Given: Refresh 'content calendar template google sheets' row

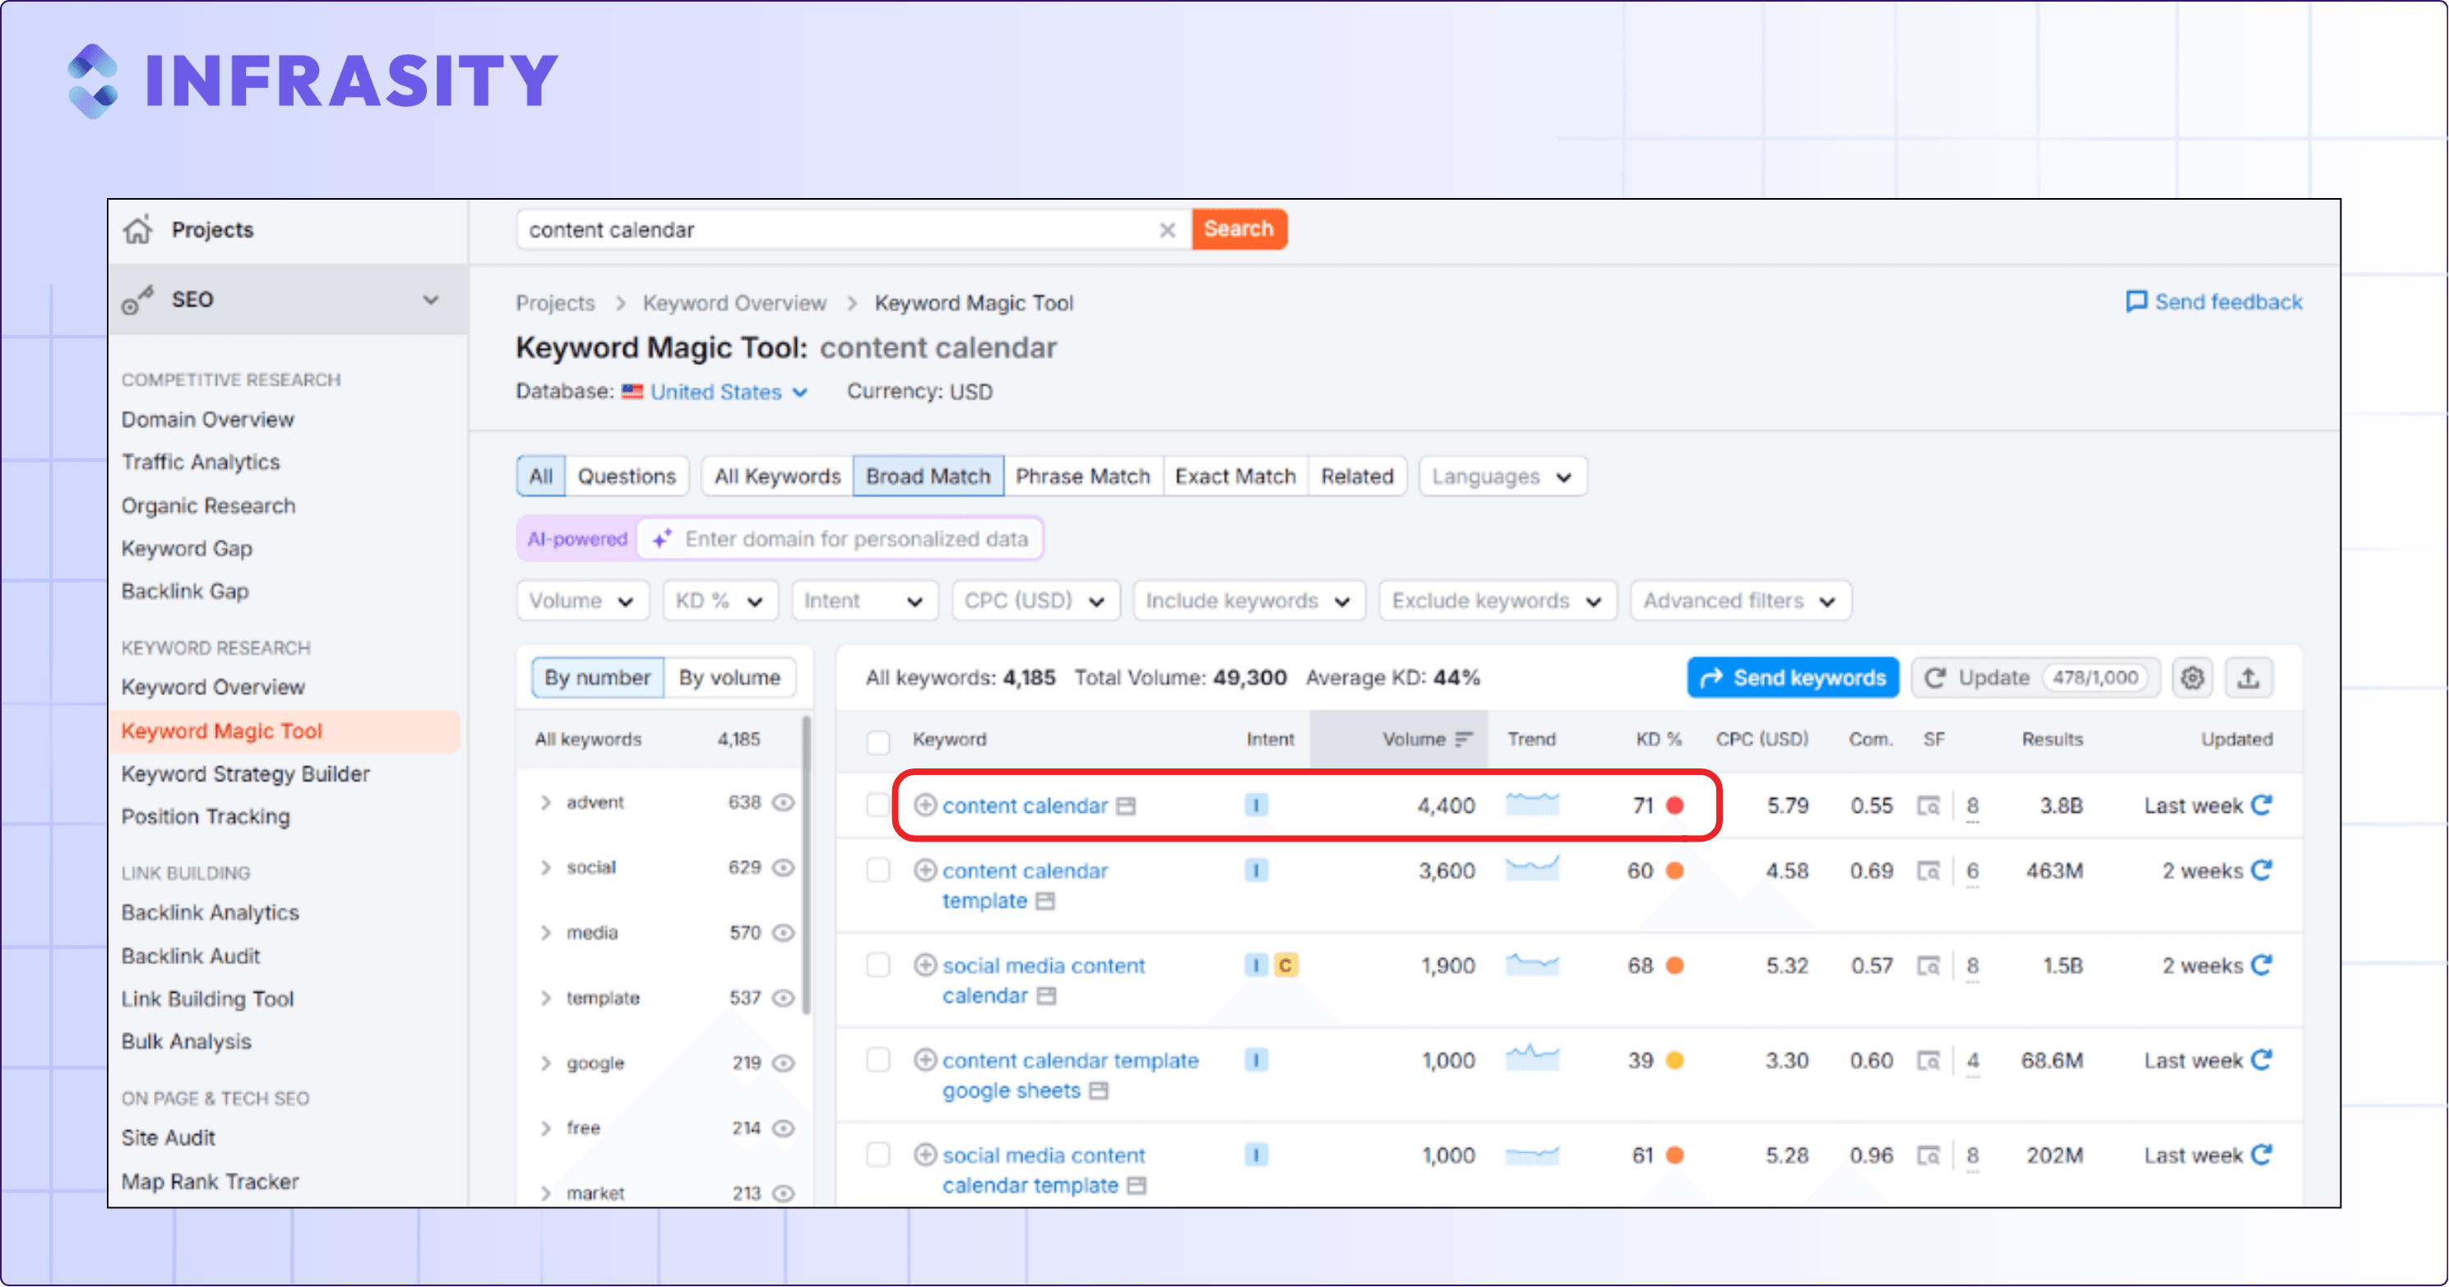Looking at the screenshot, I should (2262, 1060).
